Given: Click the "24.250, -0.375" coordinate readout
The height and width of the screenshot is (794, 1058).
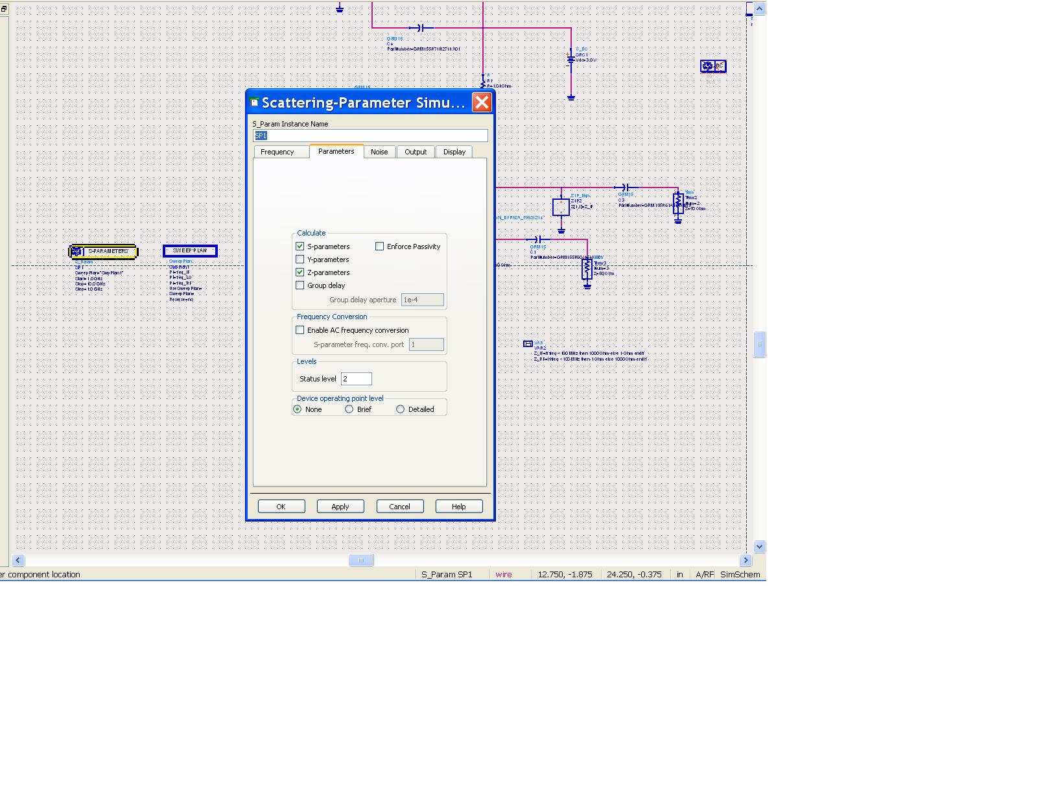Looking at the screenshot, I should point(635,575).
